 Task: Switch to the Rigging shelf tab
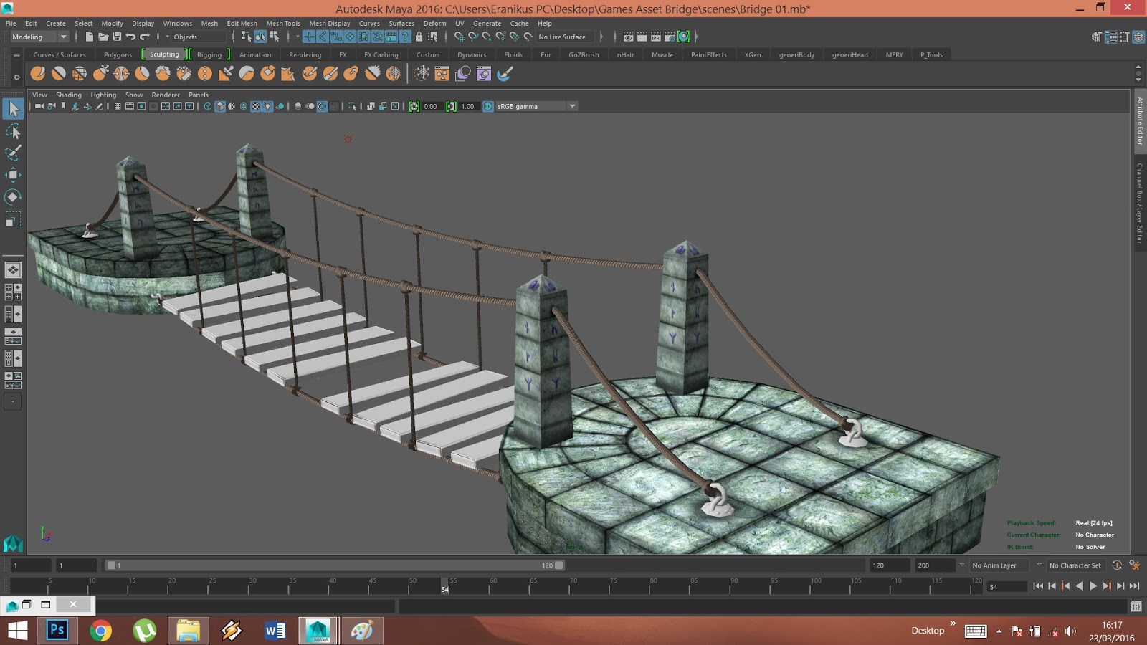click(x=209, y=54)
